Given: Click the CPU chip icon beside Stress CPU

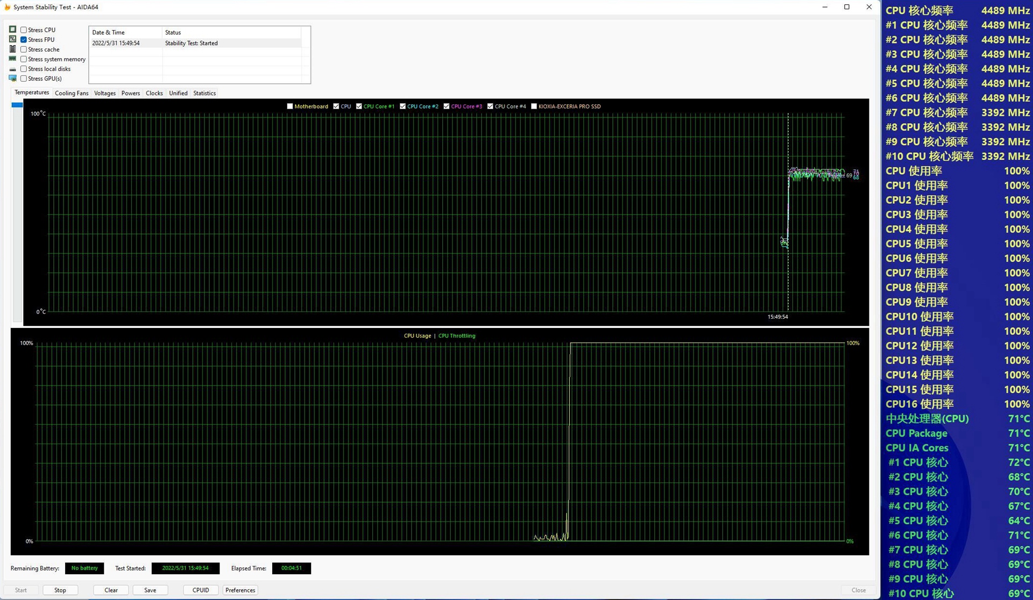Looking at the screenshot, I should (x=12, y=30).
